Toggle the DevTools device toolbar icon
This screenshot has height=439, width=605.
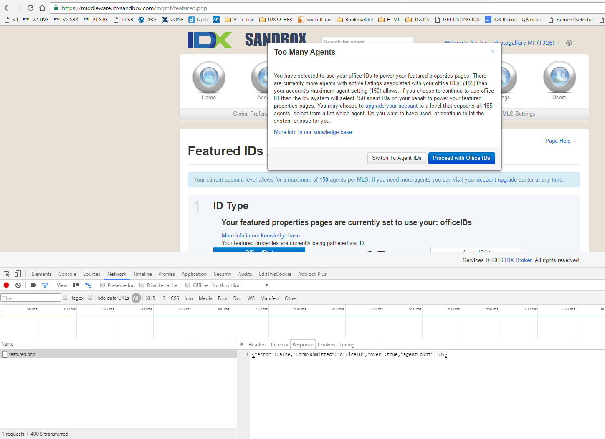coord(18,274)
